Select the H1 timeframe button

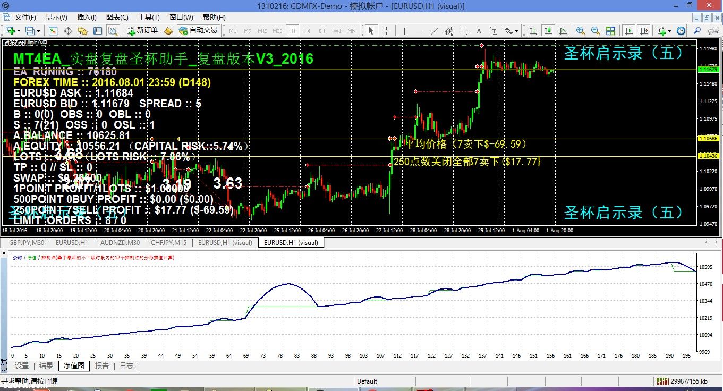click(293, 31)
